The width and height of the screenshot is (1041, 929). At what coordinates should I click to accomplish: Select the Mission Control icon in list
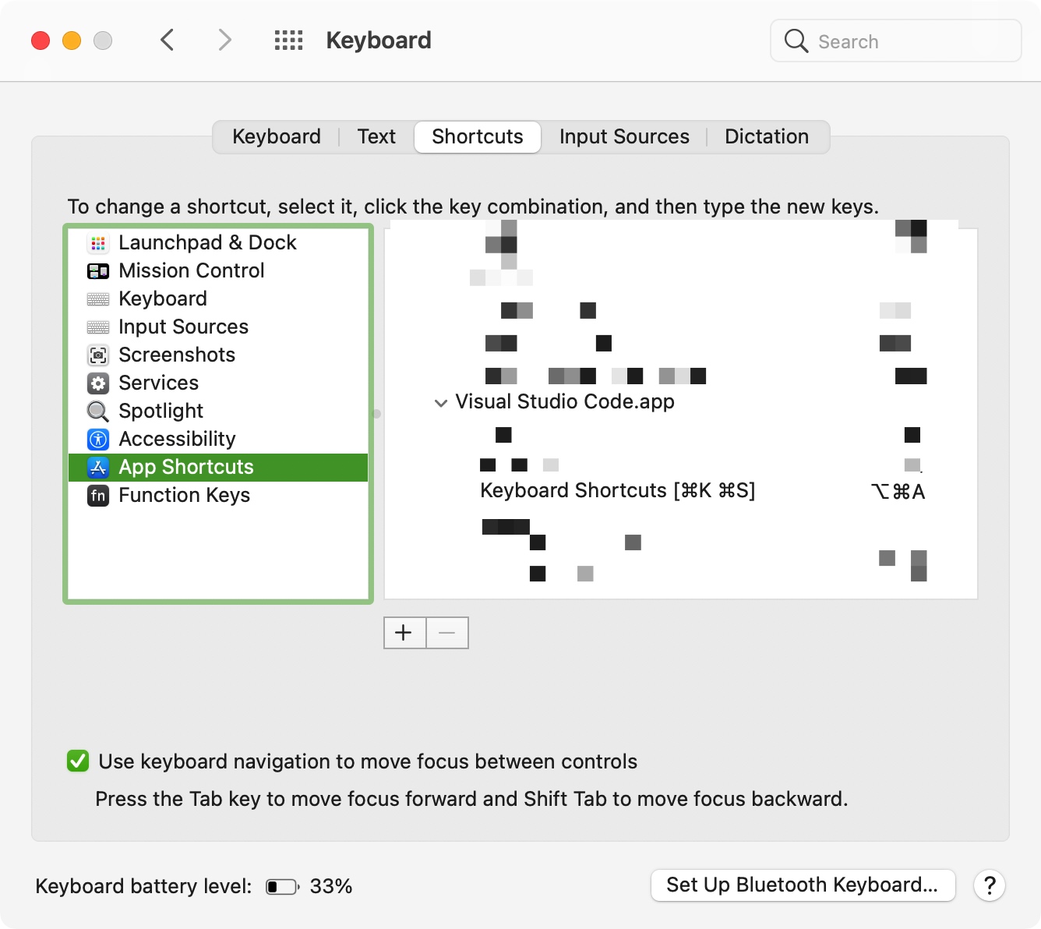98,271
